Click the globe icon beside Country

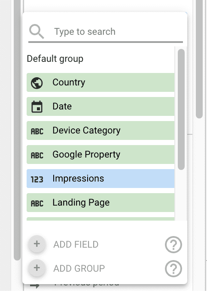click(37, 83)
